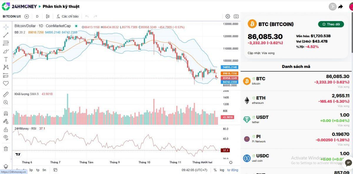353x174 pixels.
Task: Click the 24HMoney - RSI indicator legend
Action: (x=25, y=129)
